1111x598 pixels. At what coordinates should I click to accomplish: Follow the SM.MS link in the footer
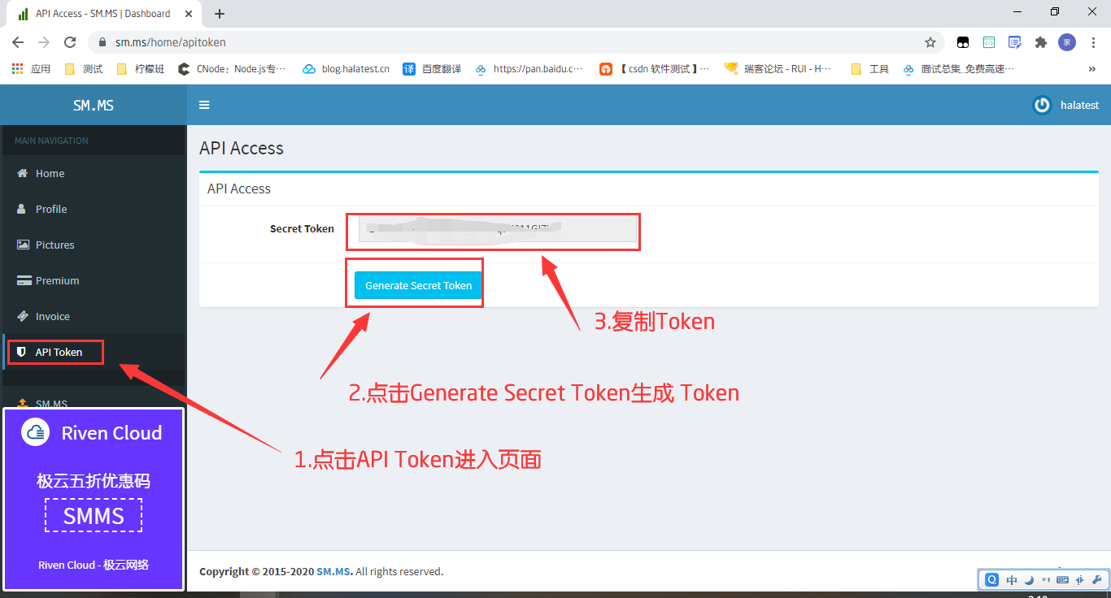(x=334, y=571)
